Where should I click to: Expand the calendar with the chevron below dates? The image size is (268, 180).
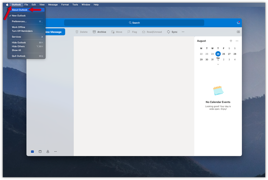pyautogui.click(x=218, y=65)
